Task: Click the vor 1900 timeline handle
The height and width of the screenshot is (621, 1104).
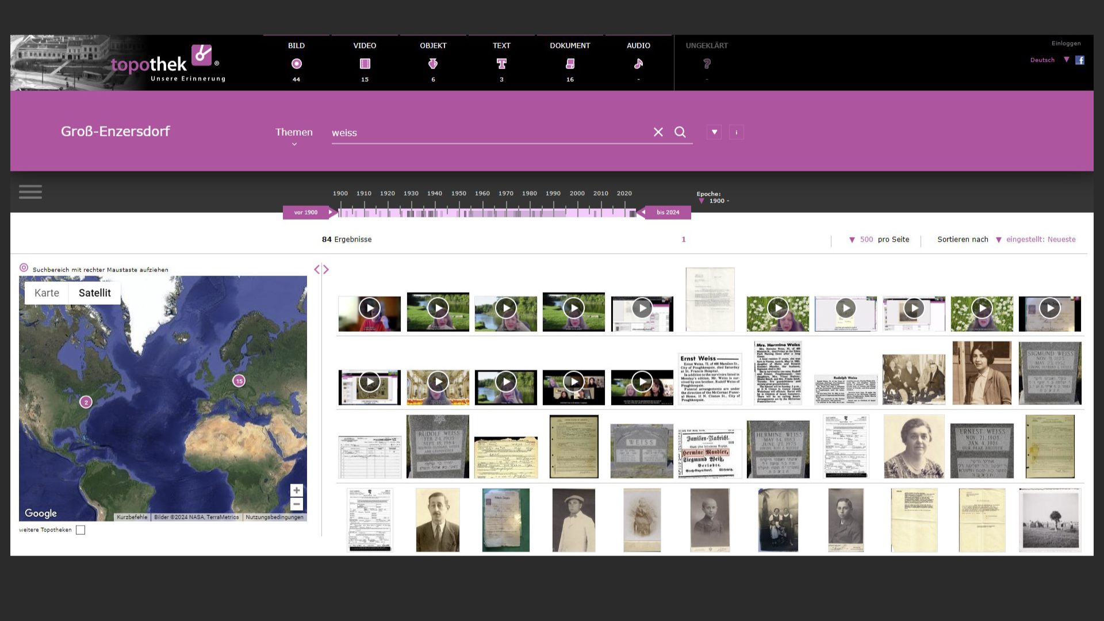Action: click(306, 213)
